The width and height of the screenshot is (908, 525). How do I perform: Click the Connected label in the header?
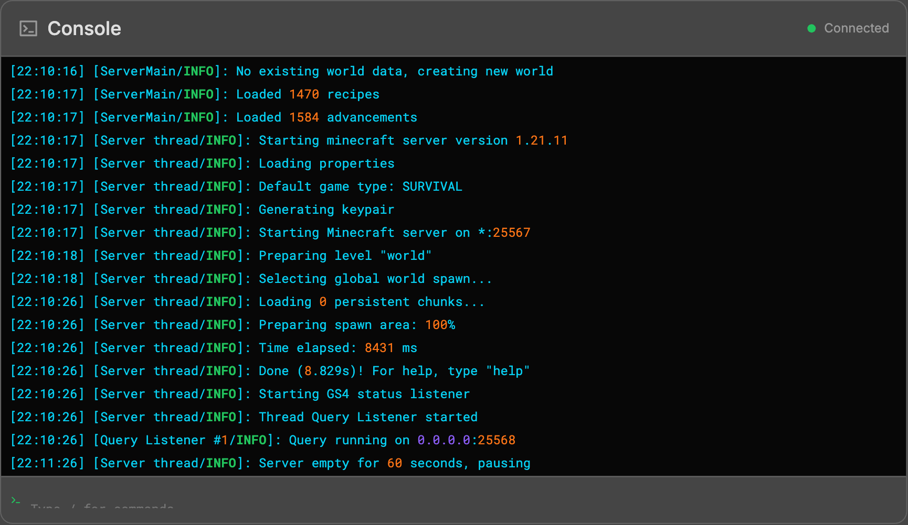pyautogui.click(x=856, y=28)
